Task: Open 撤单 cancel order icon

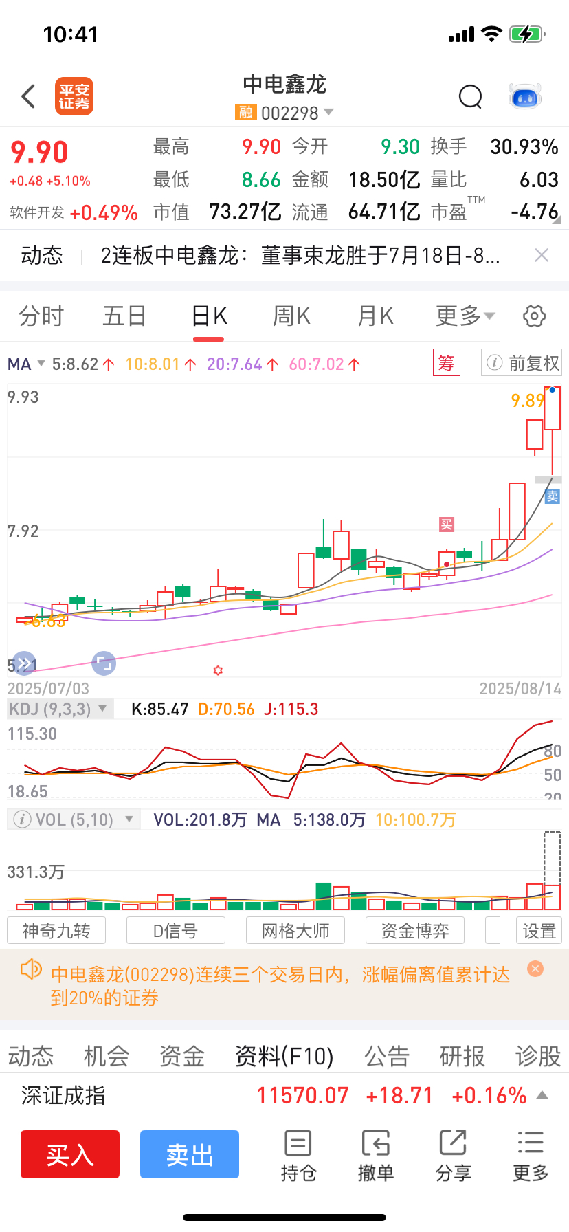Action: 376,1155
